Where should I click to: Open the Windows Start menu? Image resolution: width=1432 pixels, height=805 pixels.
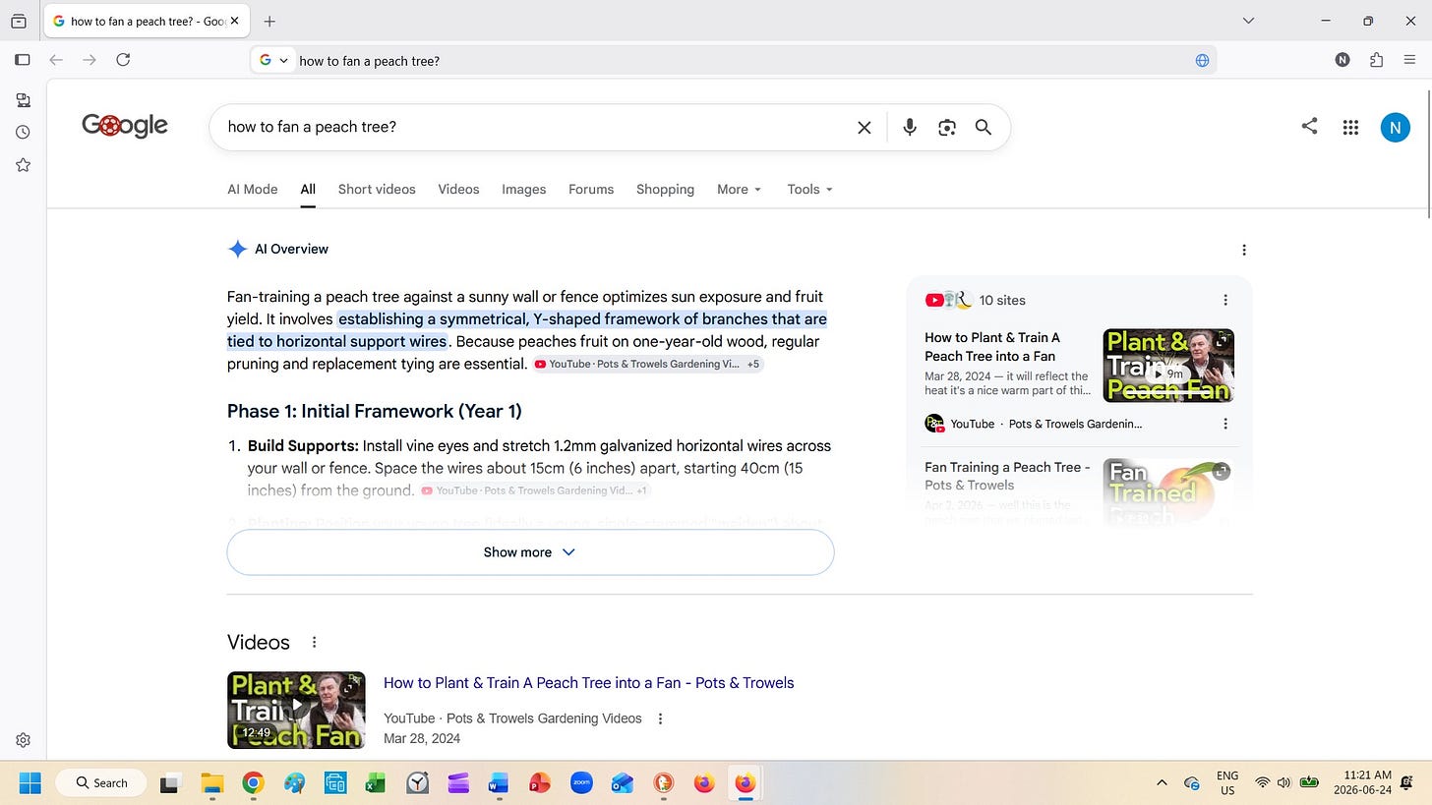[30, 783]
